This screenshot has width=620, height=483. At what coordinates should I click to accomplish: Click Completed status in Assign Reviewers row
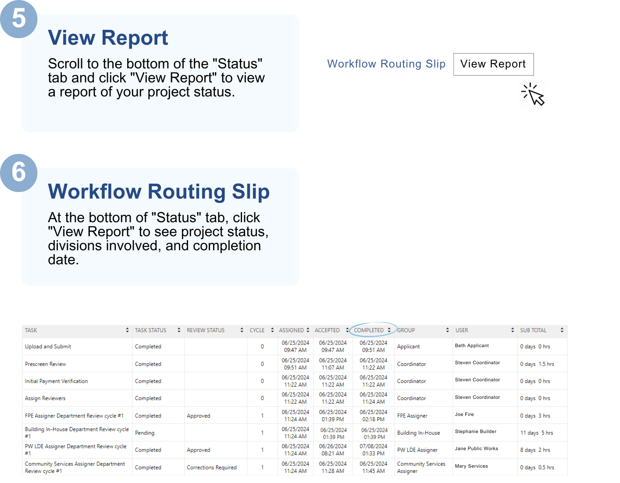click(148, 398)
